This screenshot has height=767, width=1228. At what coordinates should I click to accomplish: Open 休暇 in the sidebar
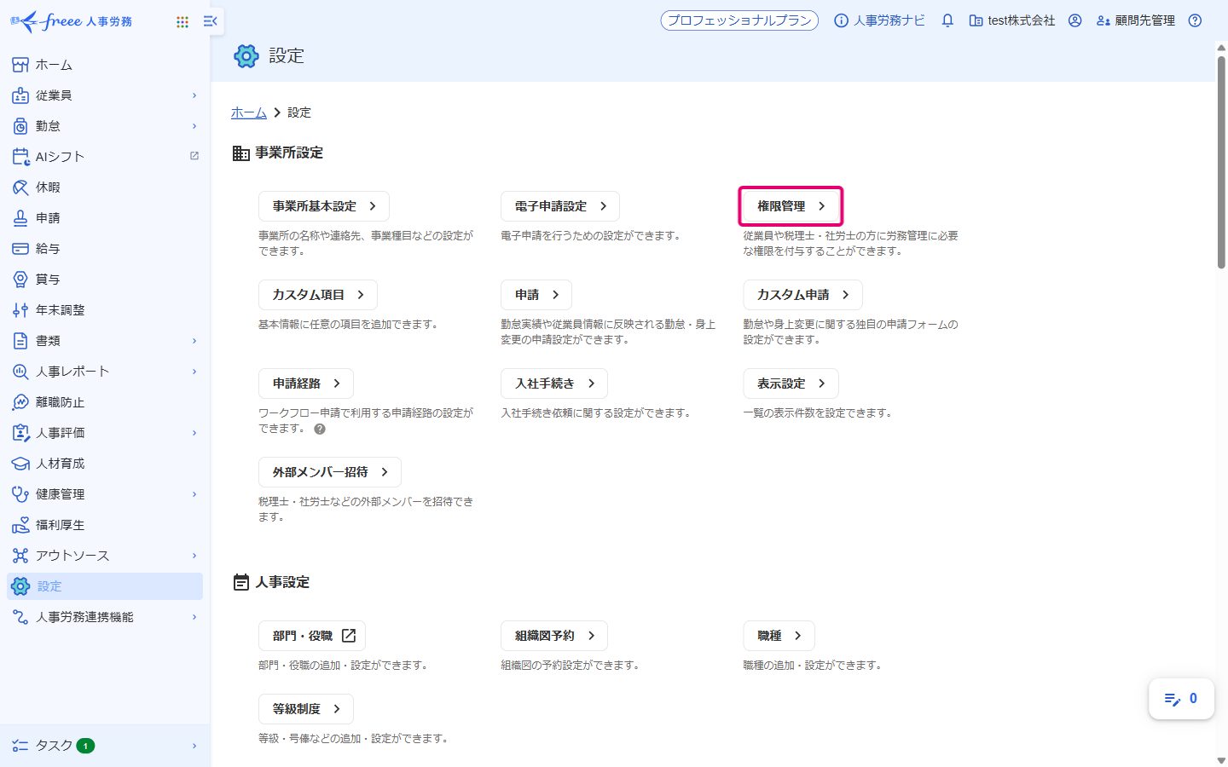click(x=105, y=187)
